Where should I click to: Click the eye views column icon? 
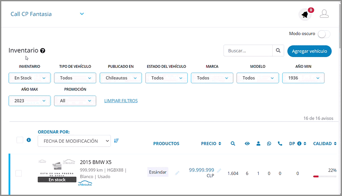click(x=247, y=144)
